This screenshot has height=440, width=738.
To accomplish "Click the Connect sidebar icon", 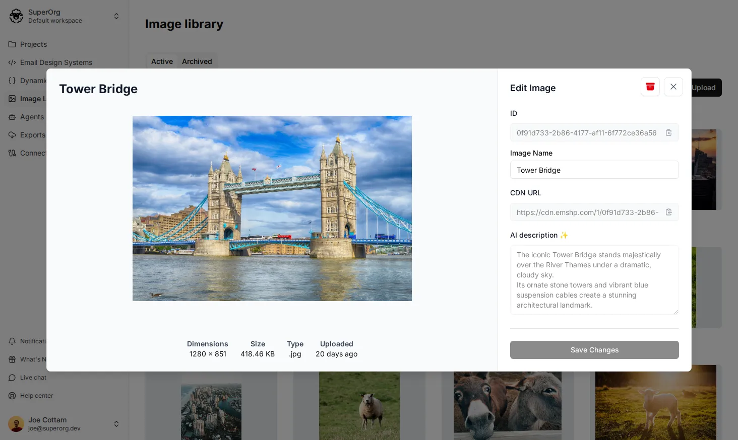I will [x=12, y=153].
